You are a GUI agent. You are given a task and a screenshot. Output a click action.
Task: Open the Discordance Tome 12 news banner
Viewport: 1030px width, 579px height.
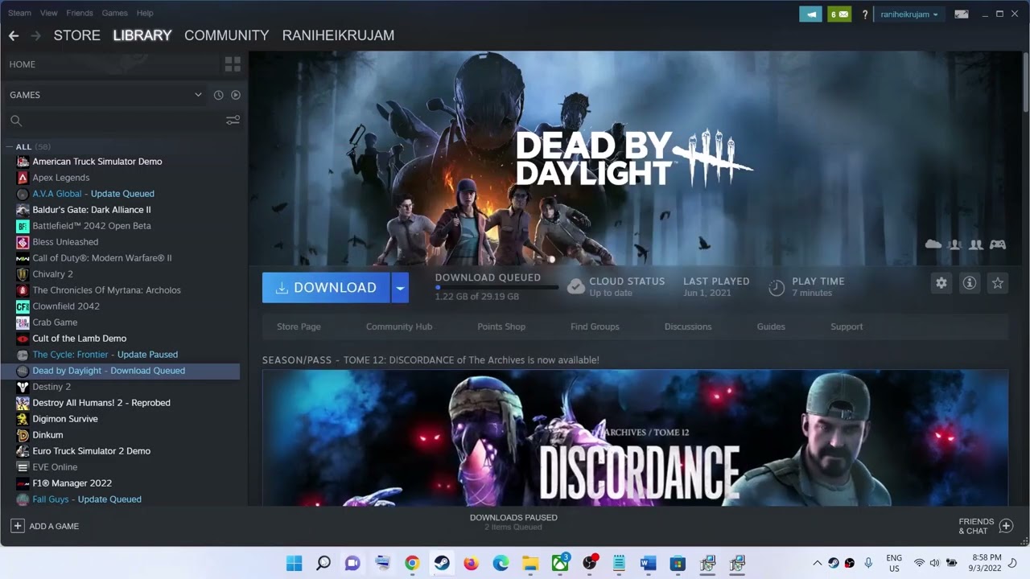tap(635, 438)
